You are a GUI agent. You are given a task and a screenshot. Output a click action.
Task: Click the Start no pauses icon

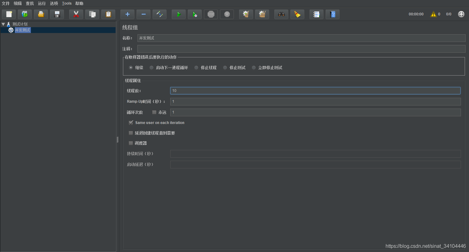[x=195, y=14]
